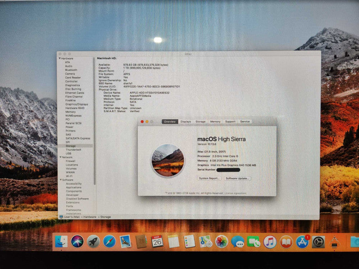Select Thunderbolt in the sidebar

[x=74, y=150]
